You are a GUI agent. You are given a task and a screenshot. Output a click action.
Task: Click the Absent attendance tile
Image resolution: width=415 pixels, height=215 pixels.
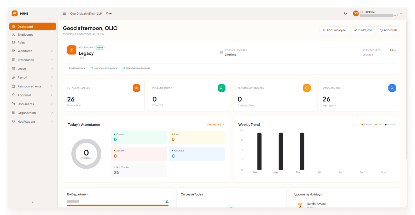[139, 154]
